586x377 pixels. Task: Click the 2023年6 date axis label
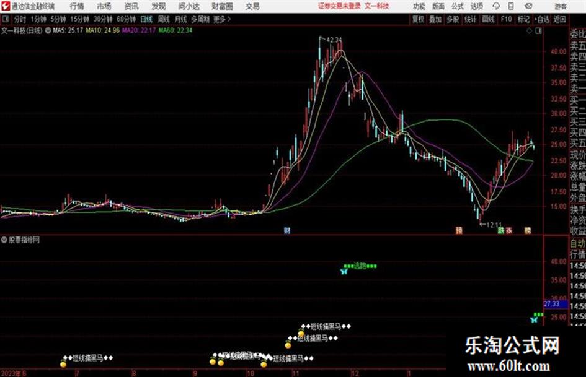[x=14, y=373]
